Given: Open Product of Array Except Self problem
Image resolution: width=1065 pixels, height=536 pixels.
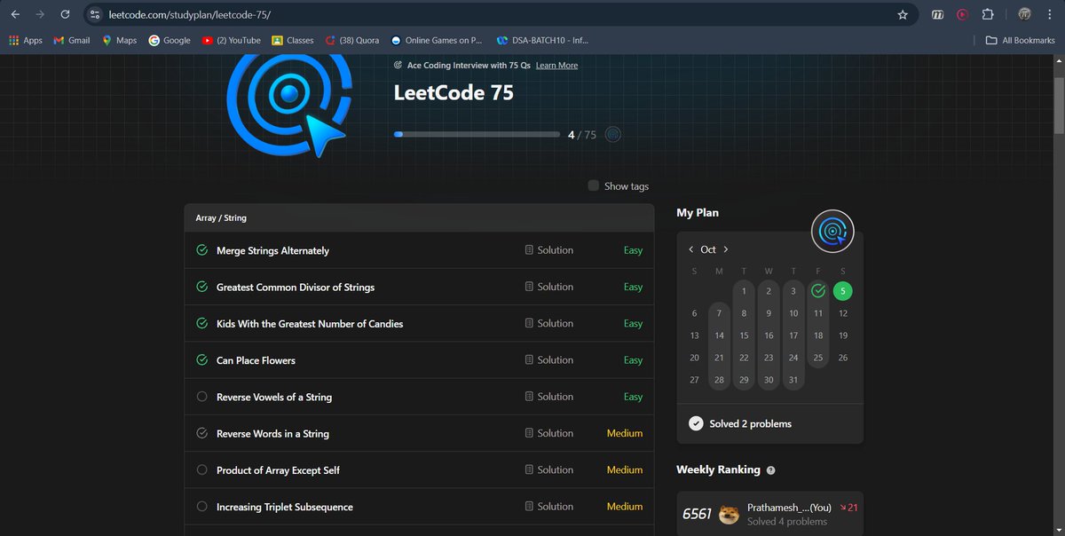Looking at the screenshot, I should [x=278, y=470].
